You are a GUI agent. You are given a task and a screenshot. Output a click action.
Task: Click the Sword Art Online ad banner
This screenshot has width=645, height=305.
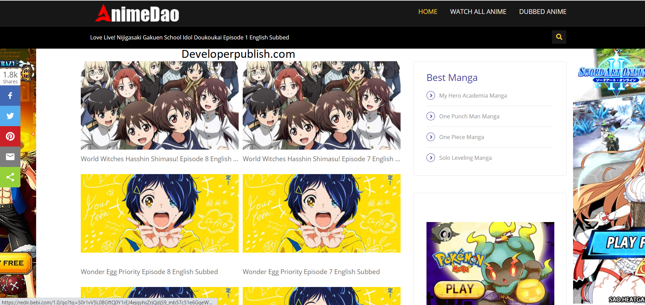(x=609, y=176)
